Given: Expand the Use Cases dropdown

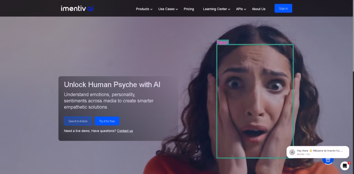Looking at the screenshot, I should coord(168,9).
